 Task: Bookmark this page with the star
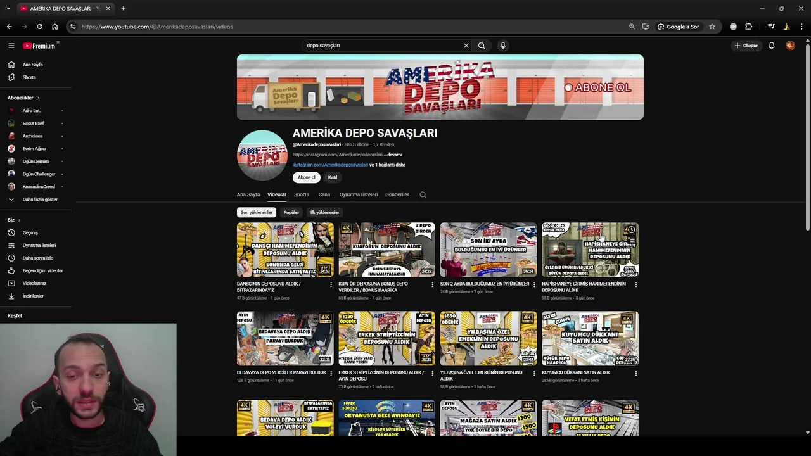tap(712, 27)
